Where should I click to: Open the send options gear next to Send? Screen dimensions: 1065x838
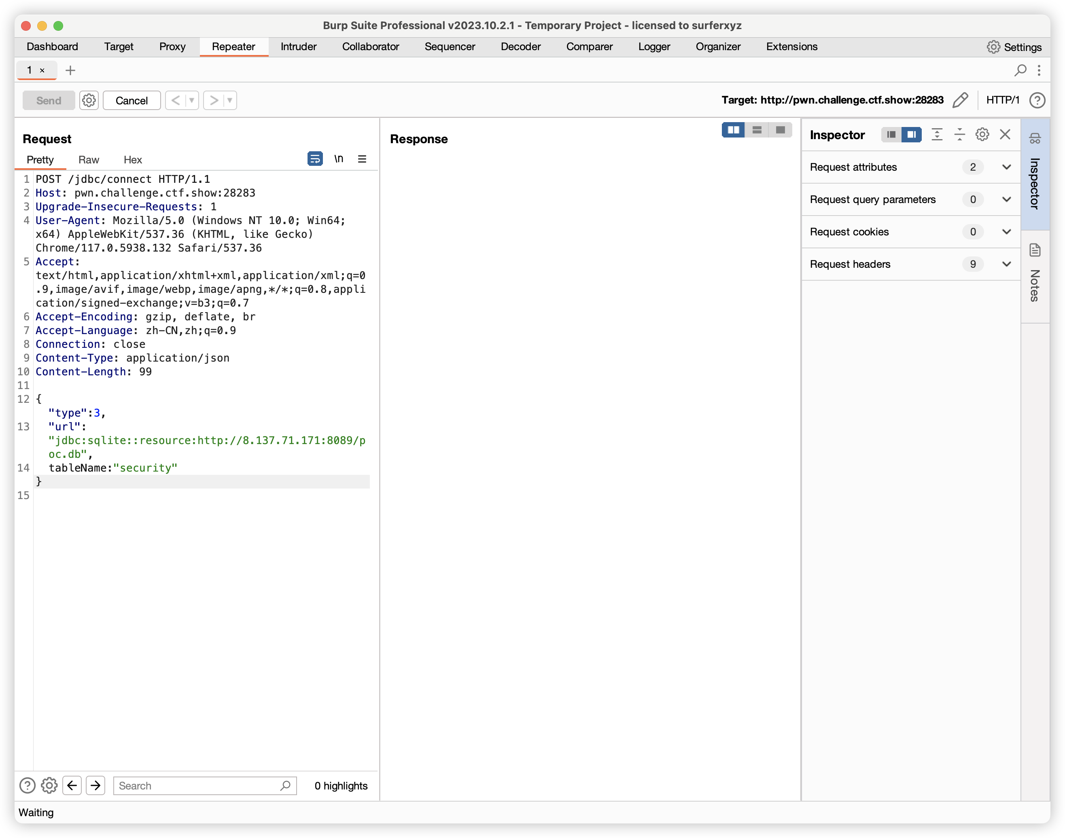(89, 100)
